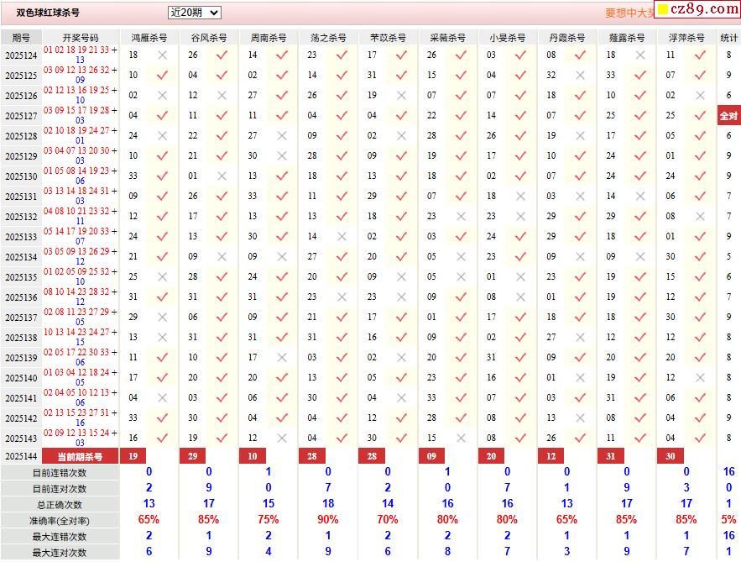Select the 鸿雁杀号 column header

[149, 38]
